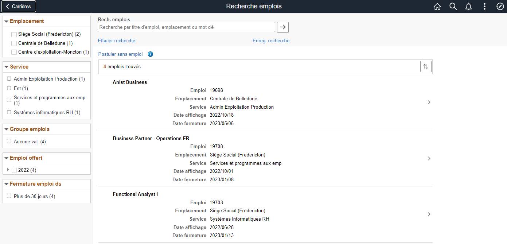Click the Effacer recherche link
507x244 pixels.
116,41
